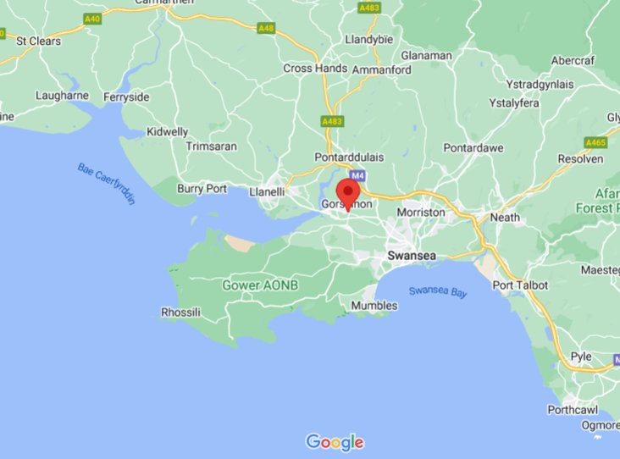Select the Mumbles place label

click(374, 306)
